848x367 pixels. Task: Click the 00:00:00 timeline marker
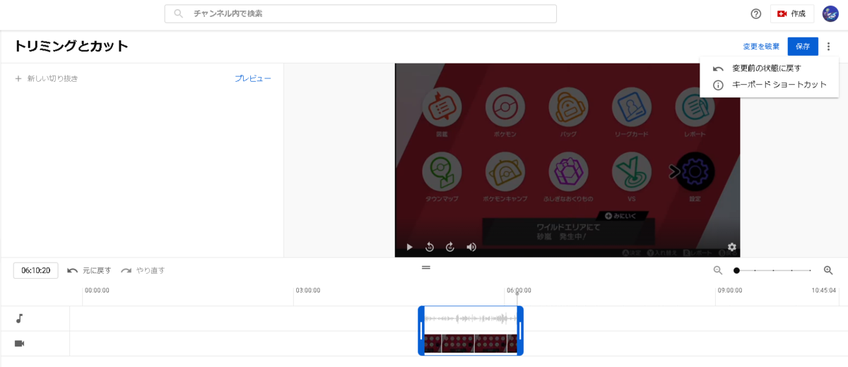[98, 290]
